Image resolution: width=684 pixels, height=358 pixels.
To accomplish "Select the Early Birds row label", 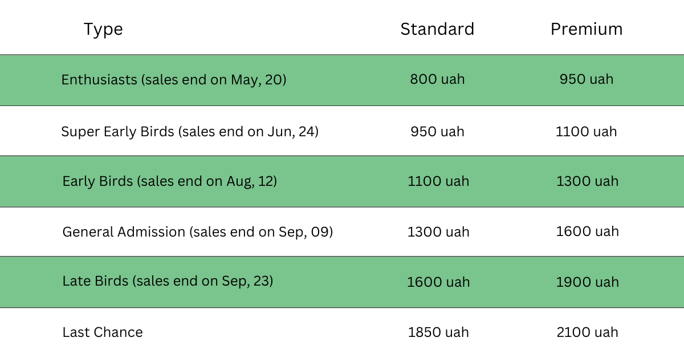I will pos(169,181).
